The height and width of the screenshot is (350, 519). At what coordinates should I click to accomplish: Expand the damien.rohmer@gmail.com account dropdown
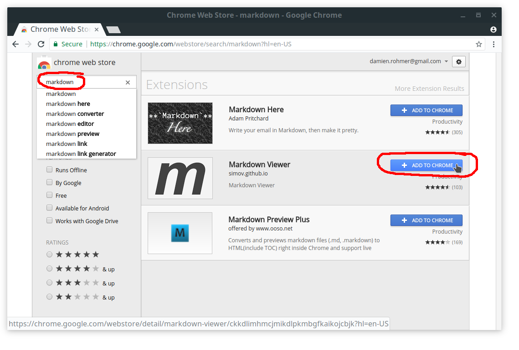click(446, 61)
